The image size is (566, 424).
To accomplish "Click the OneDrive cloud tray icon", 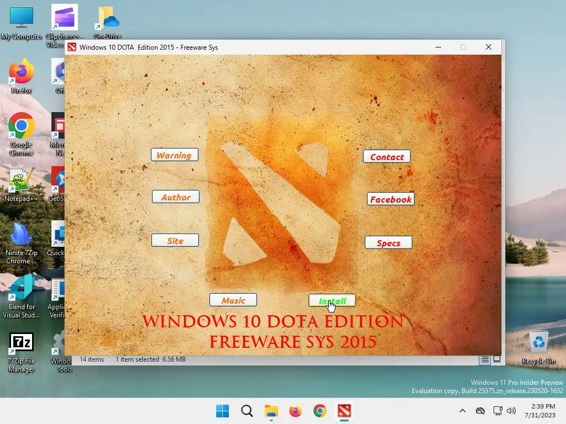I will [x=480, y=411].
